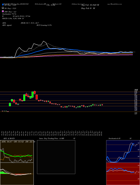140x185 pixels.
Task: Click the 'Day Vol: 0 M' text
Action: [x=88, y=8]
